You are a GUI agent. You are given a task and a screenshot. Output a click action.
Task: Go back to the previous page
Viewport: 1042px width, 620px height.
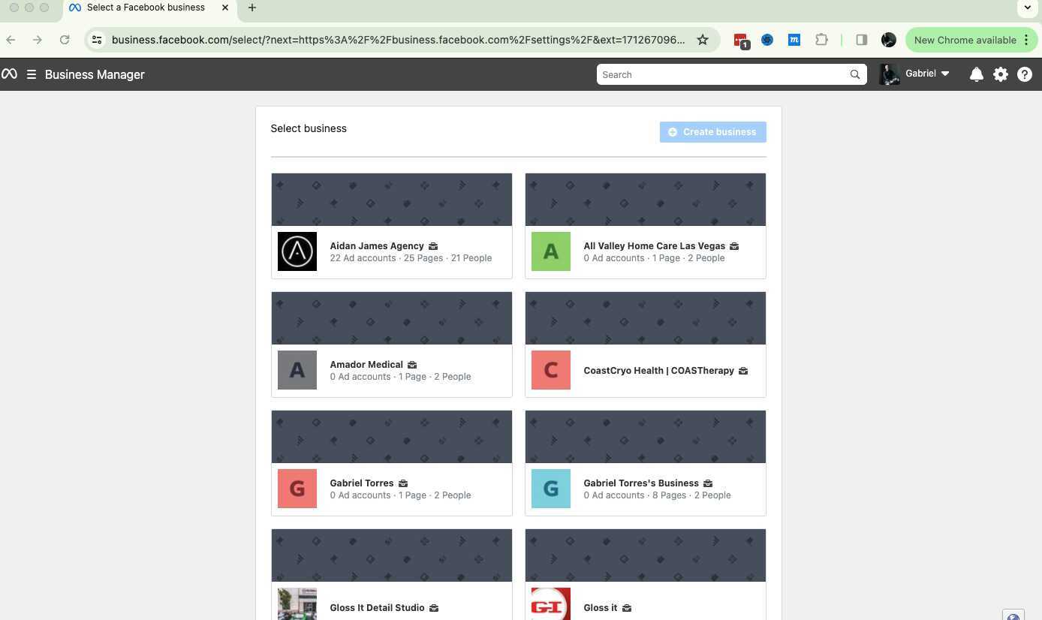(x=11, y=40)
